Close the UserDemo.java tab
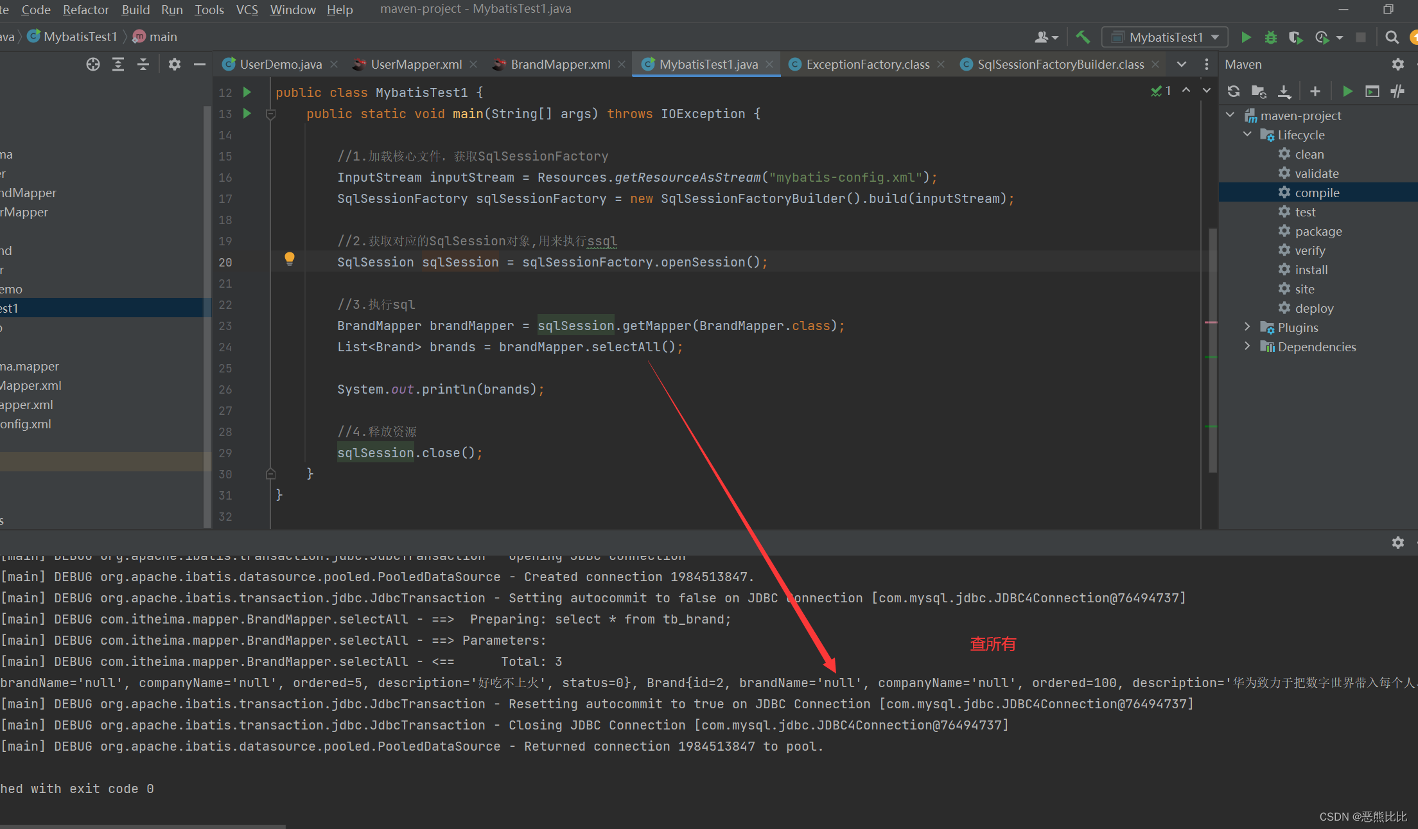The width and height of the screenshot is (1418, 829). [x=334, y=64]
